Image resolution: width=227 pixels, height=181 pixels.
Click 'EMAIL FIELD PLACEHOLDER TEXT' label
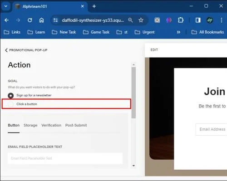(35, 147)
